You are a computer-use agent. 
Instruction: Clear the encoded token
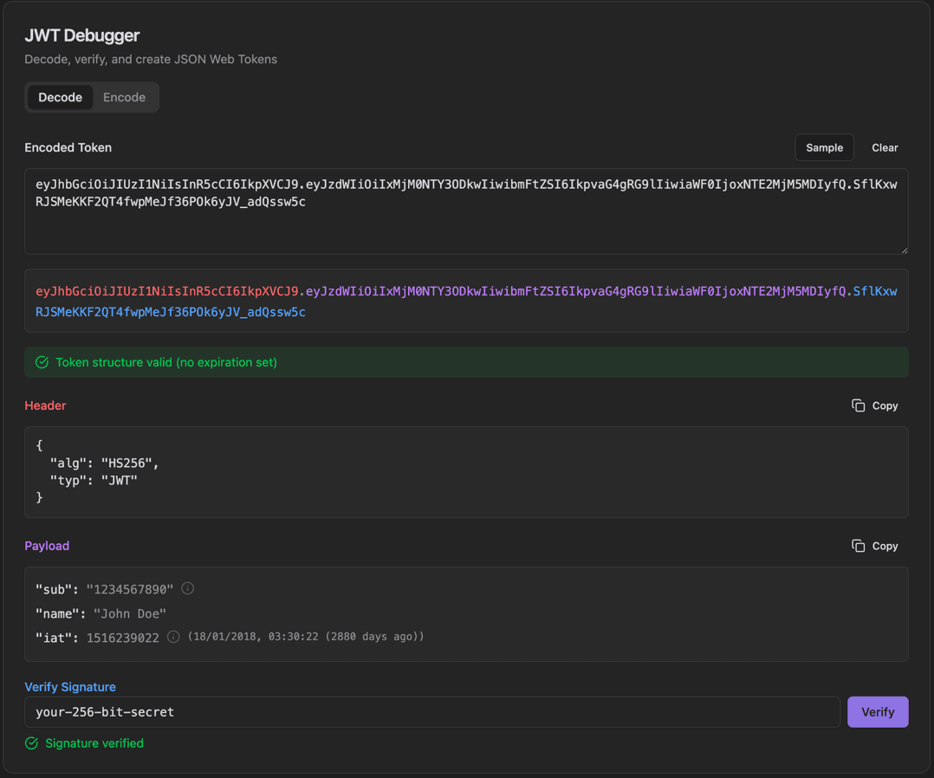[x=885, y=147]
